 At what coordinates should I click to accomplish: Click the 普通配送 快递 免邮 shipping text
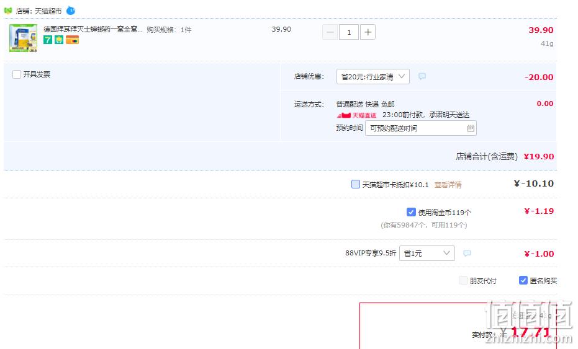pos(365,104)
